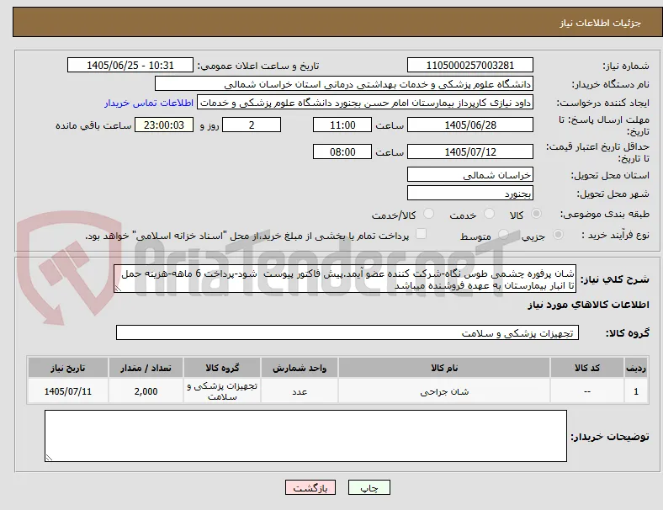The width and height of the screenshot is (663, 510).
Task: Click the گروه کالا column header
Action: 222,368
